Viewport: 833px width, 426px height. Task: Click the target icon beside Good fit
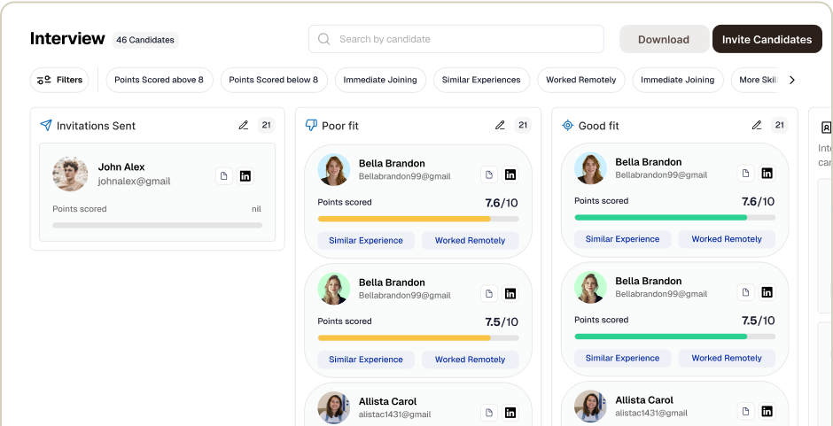567,126
